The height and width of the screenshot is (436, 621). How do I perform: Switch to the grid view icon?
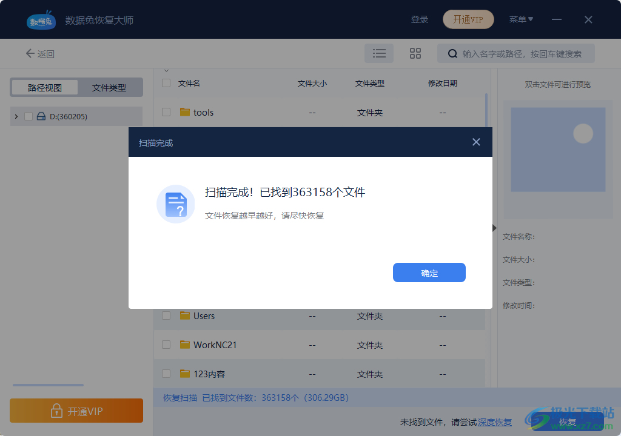coord(415,53)
